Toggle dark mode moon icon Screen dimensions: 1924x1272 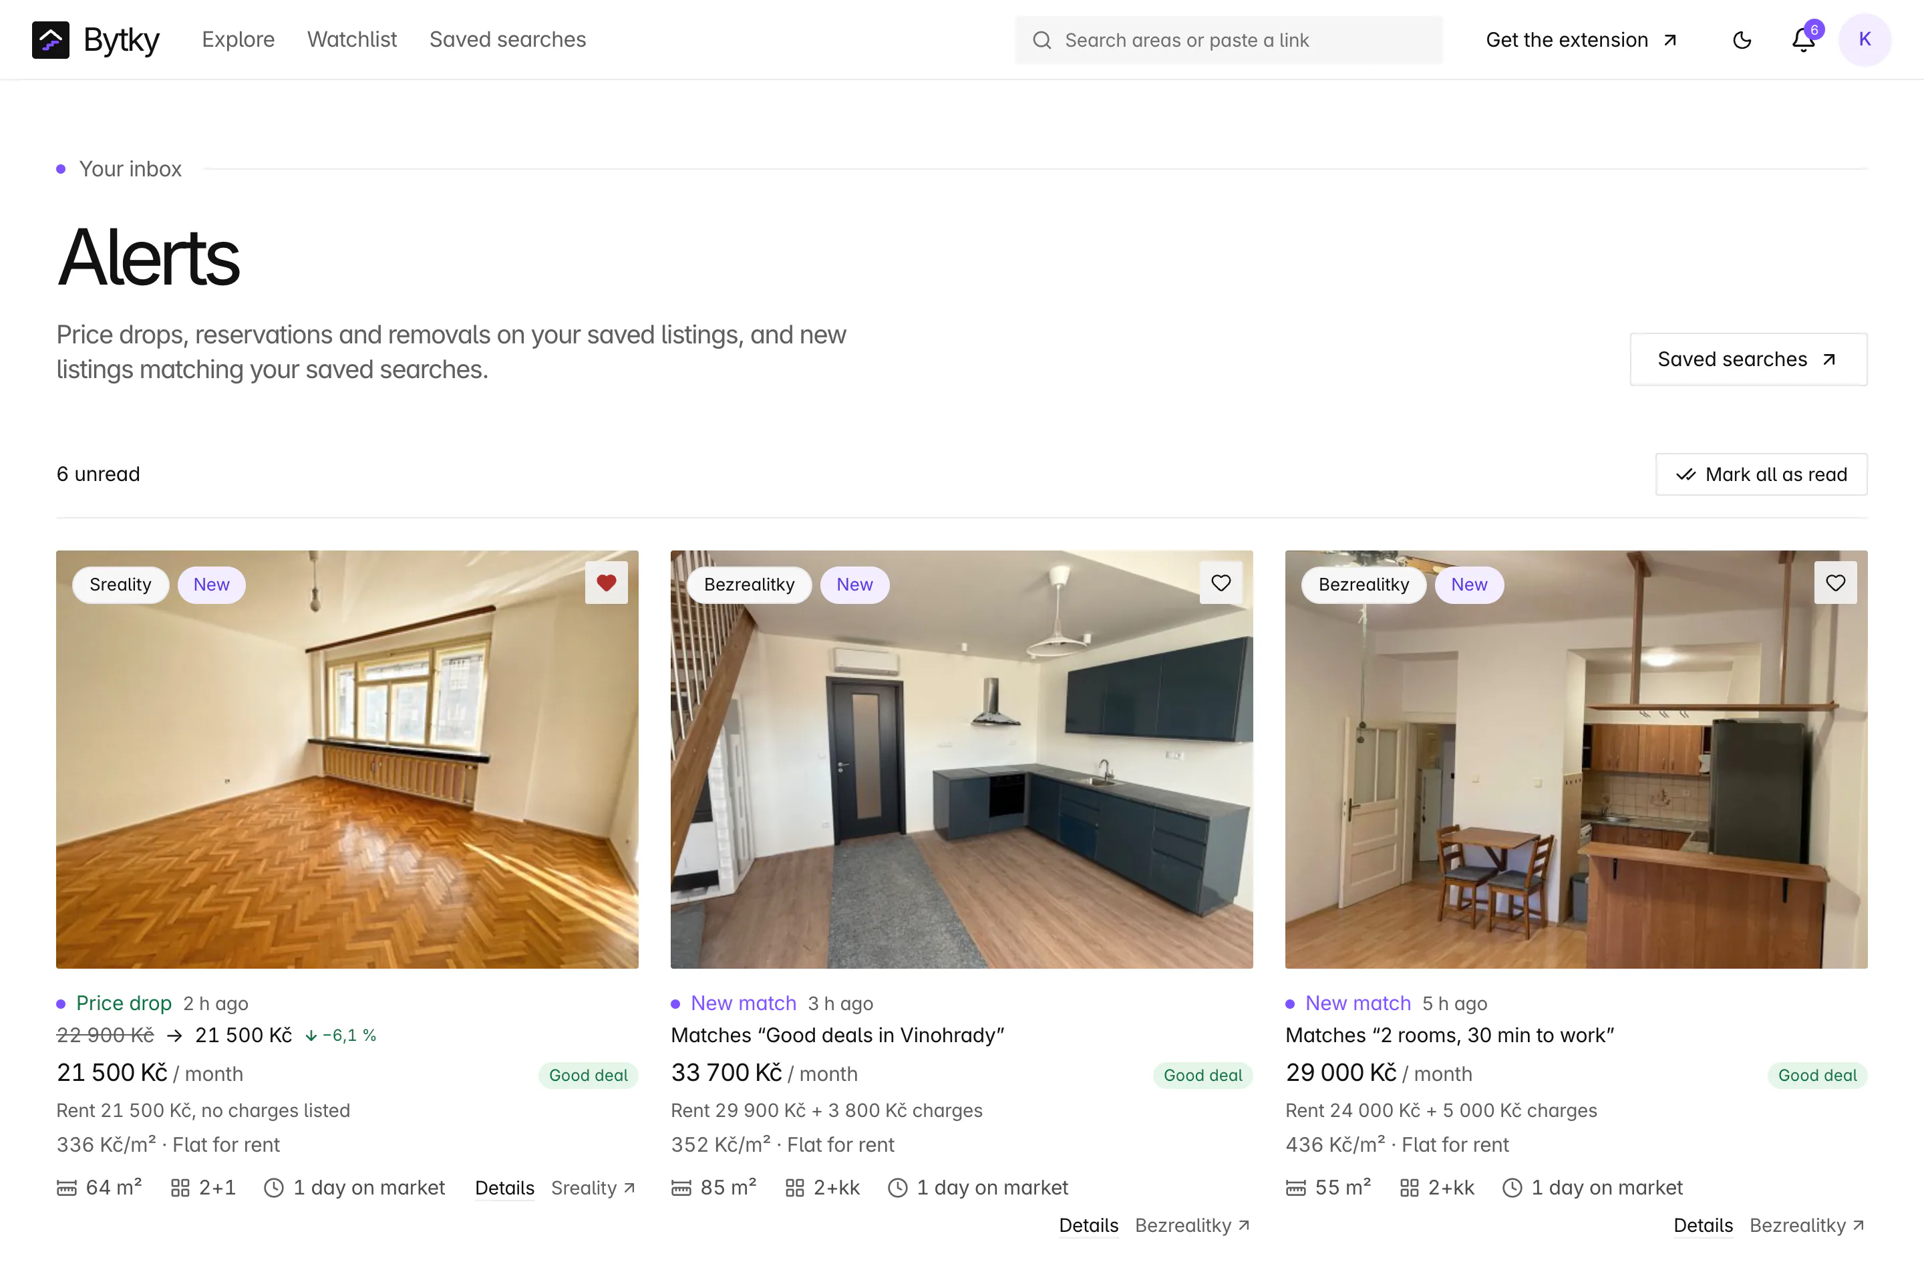tap(1742, 40)
